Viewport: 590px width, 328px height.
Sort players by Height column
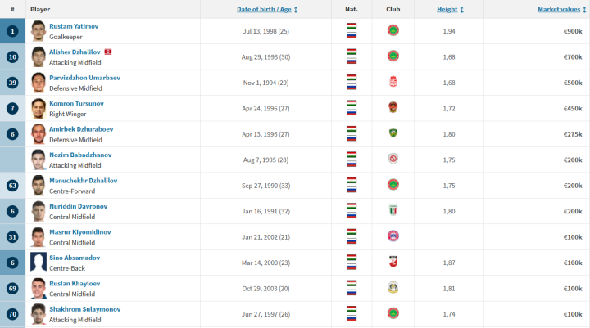[x=450, y=9]
